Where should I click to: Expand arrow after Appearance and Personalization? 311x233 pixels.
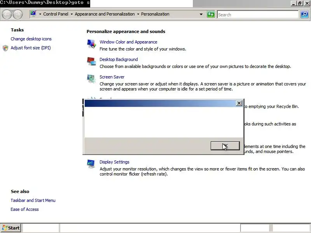pos(138,14)
